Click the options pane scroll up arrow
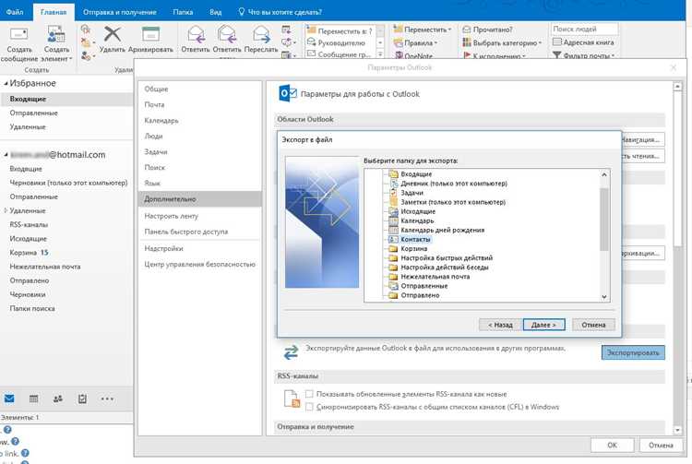 coord(677,87)
